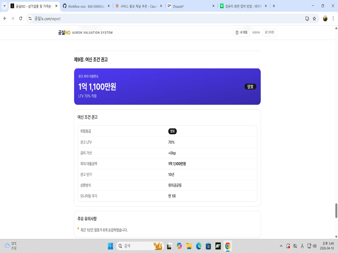Click the 모니터링 주기 value 연 1회

point(172,196)
